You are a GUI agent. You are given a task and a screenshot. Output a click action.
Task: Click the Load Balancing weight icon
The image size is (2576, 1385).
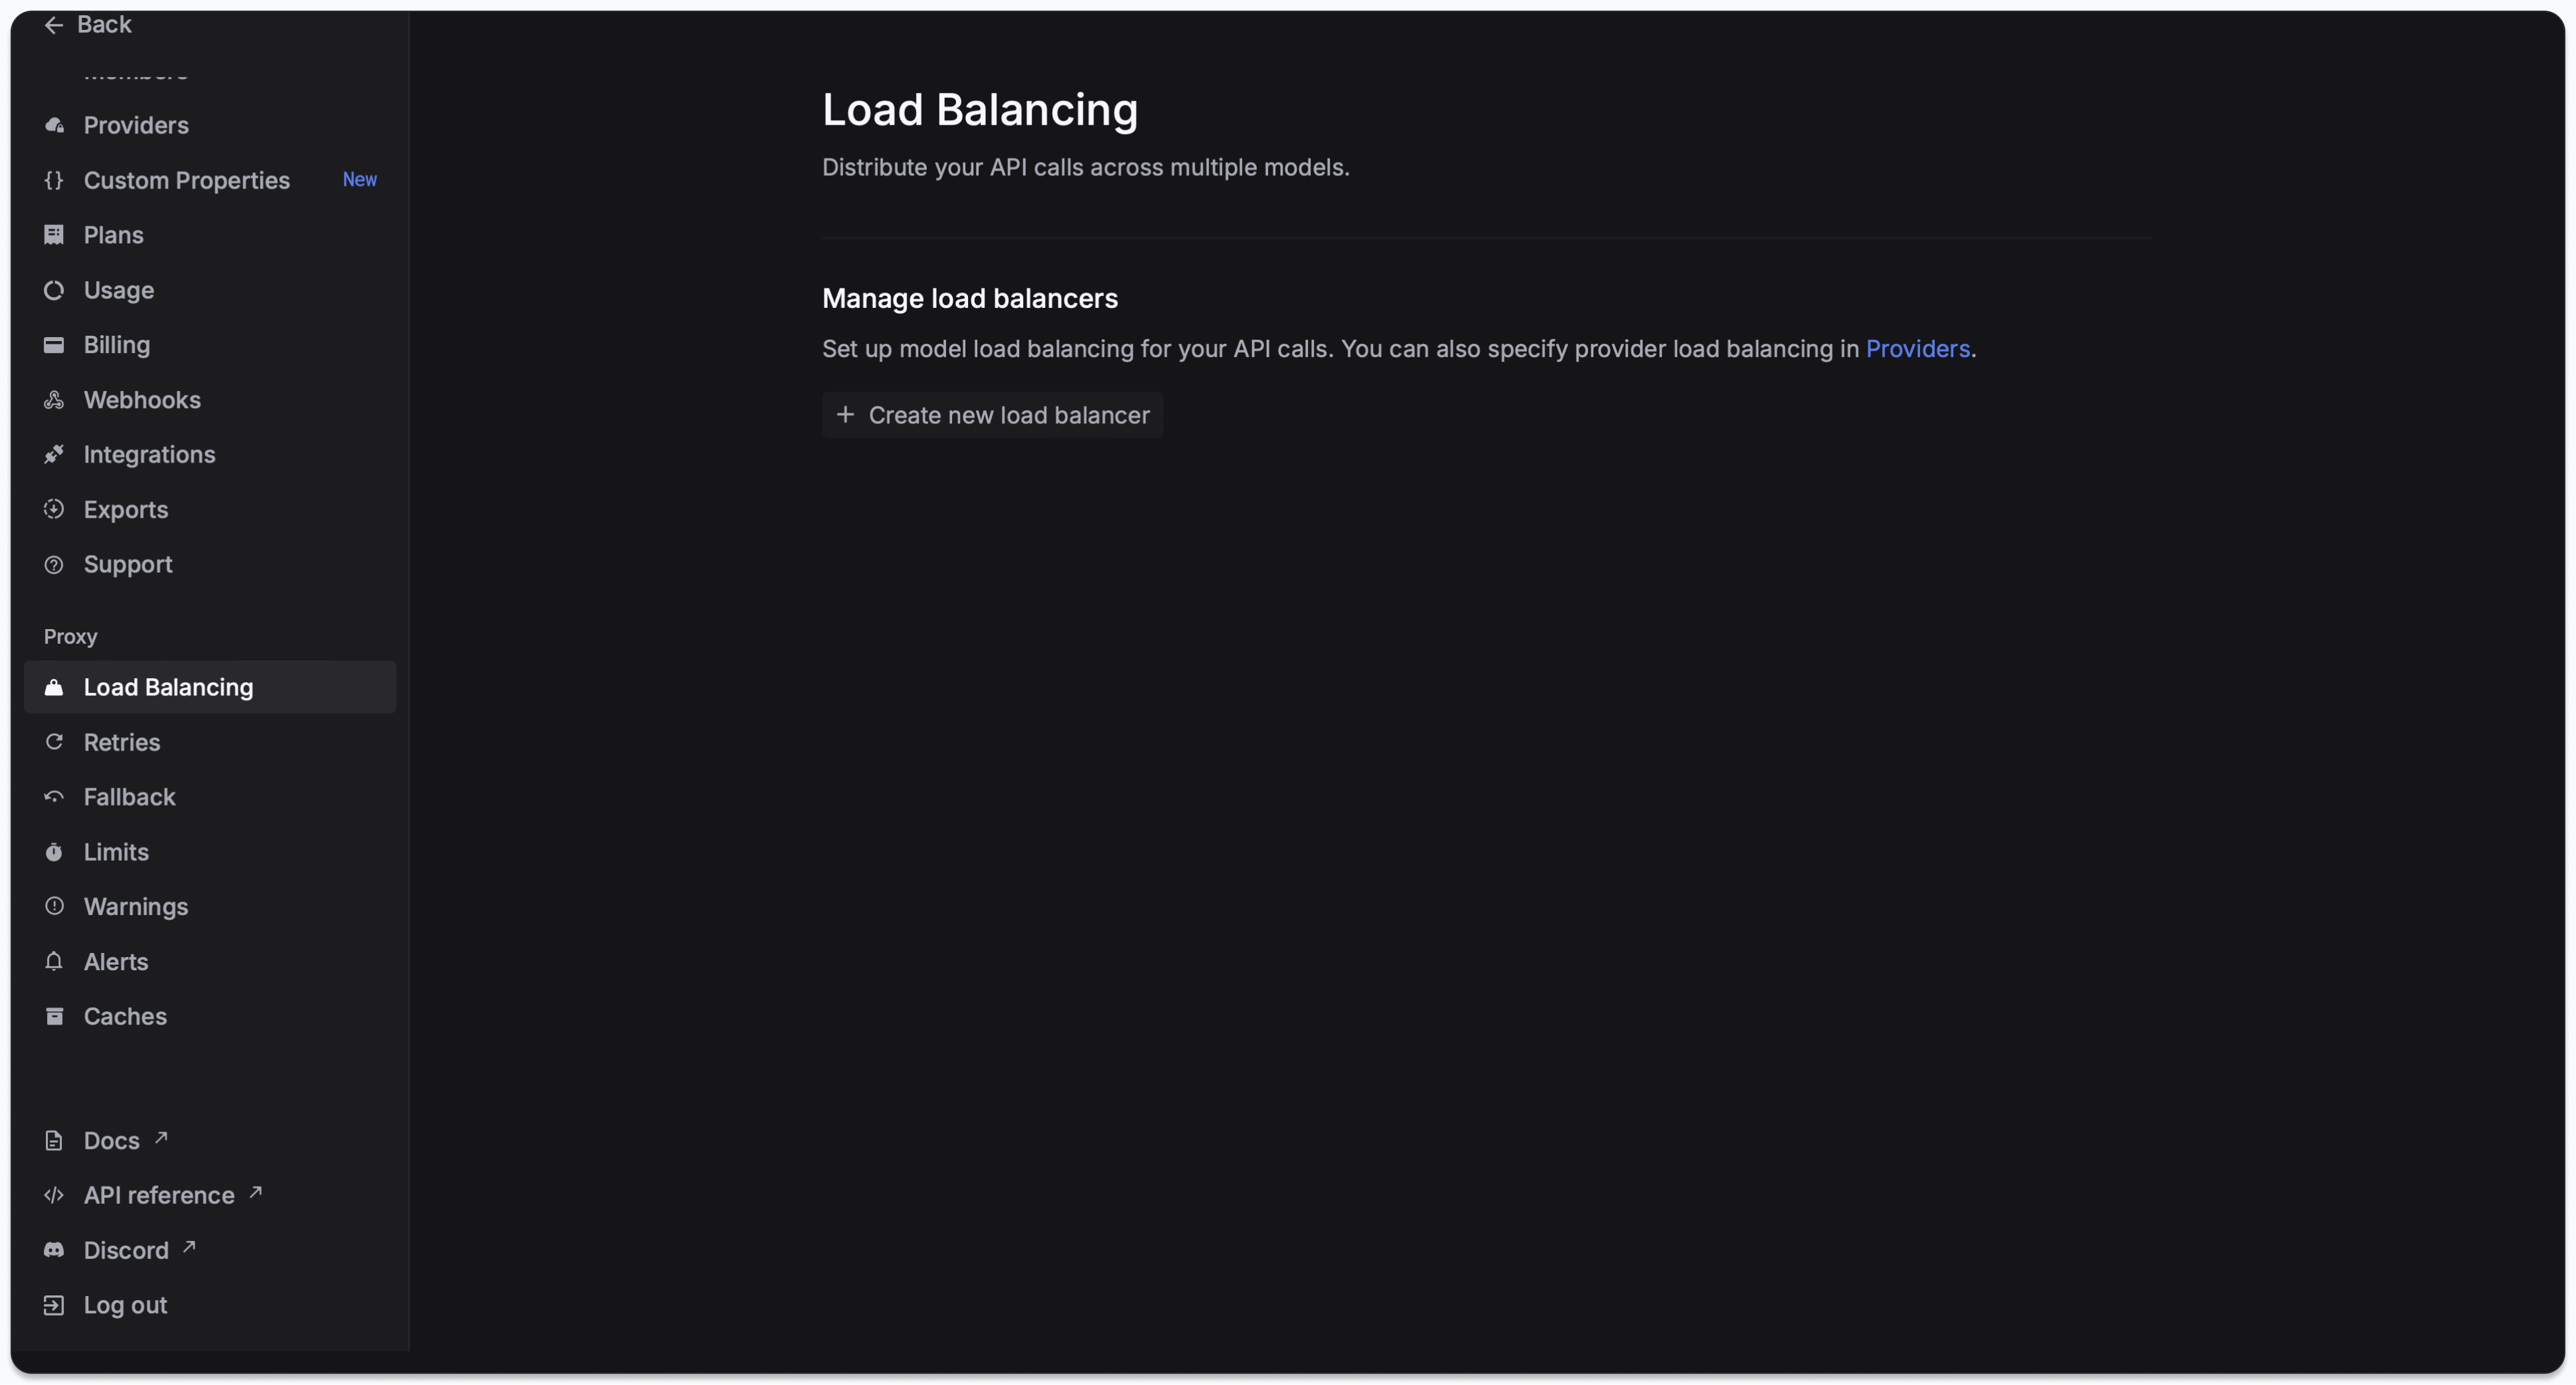click(54, 688)
